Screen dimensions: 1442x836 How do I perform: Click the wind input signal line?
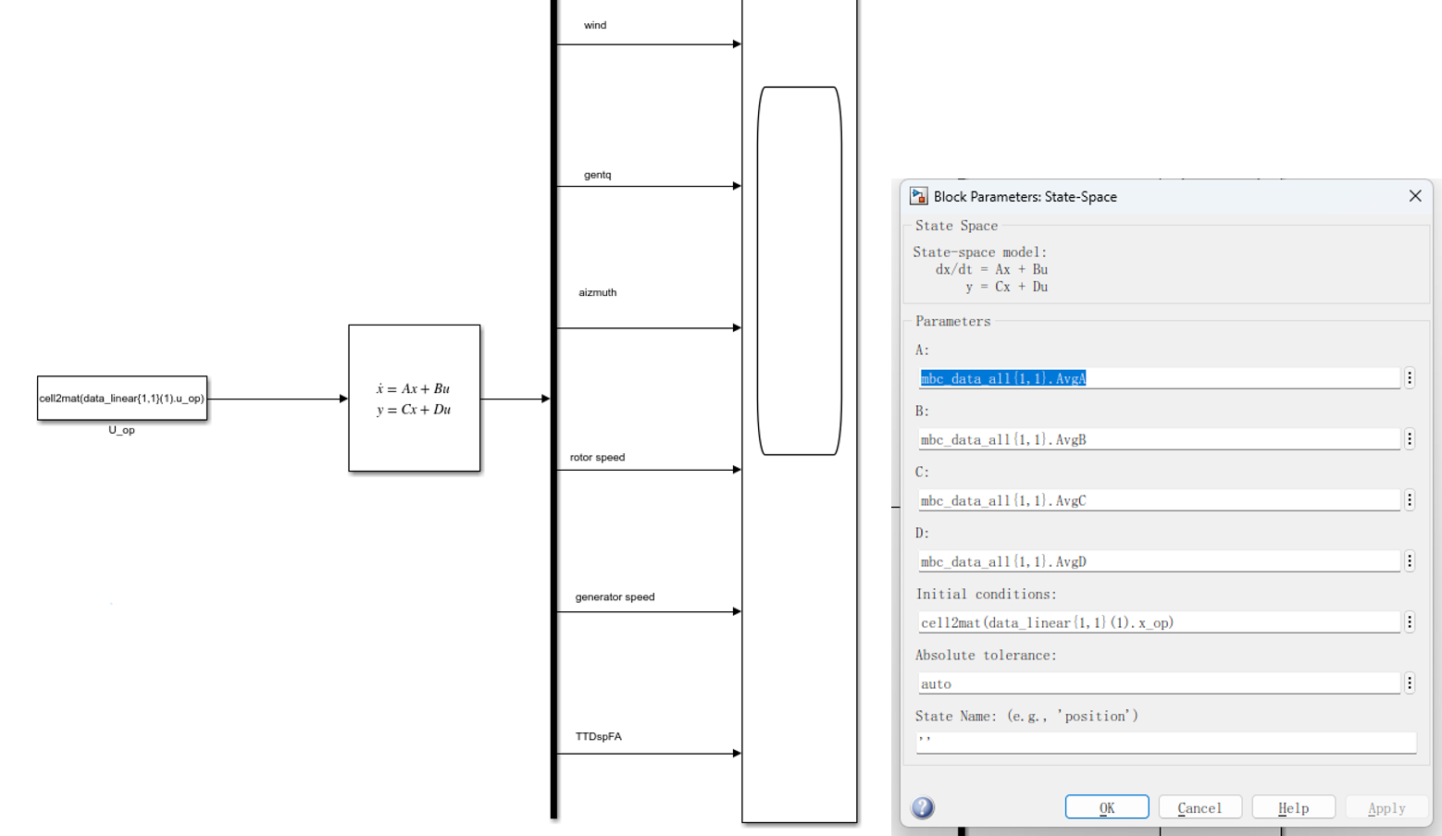click(x=648, y=43)
